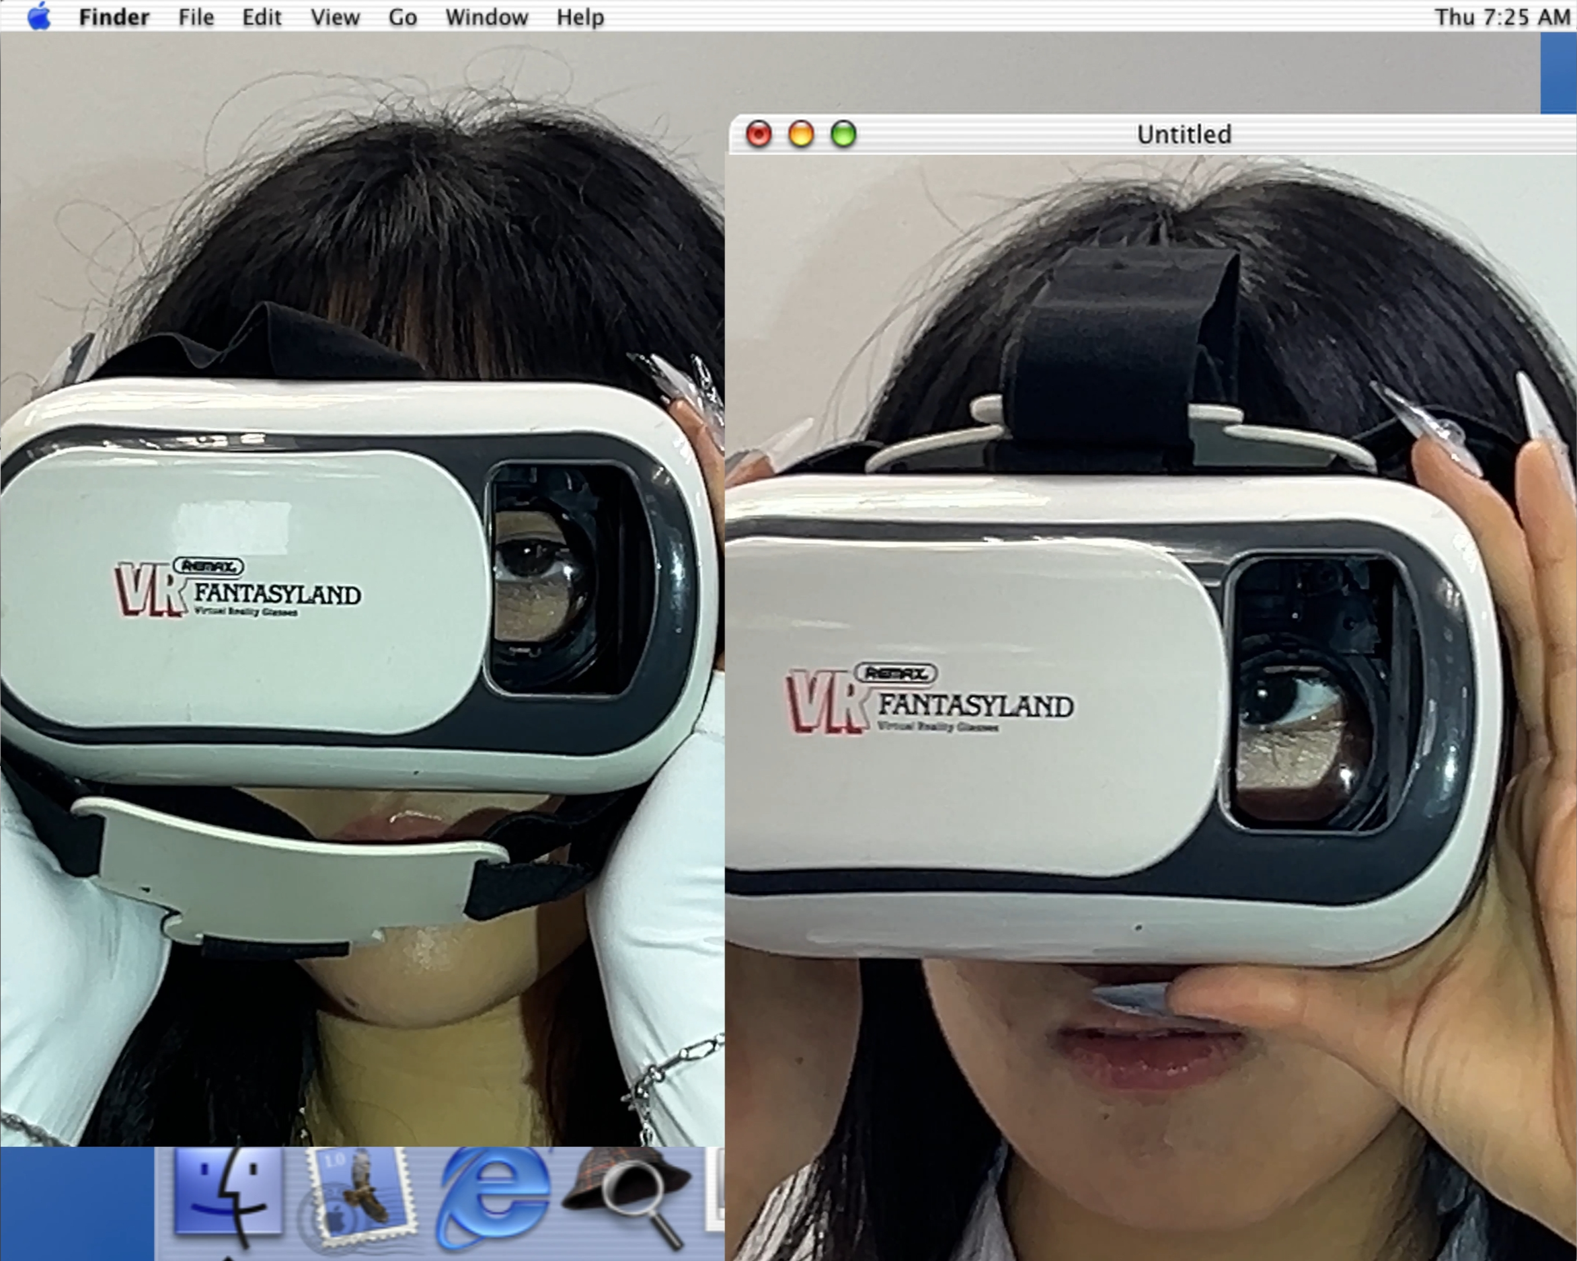
Task: Click the menu bar clock showing Thu 7:25 AM
Action: coord(1501,17)
